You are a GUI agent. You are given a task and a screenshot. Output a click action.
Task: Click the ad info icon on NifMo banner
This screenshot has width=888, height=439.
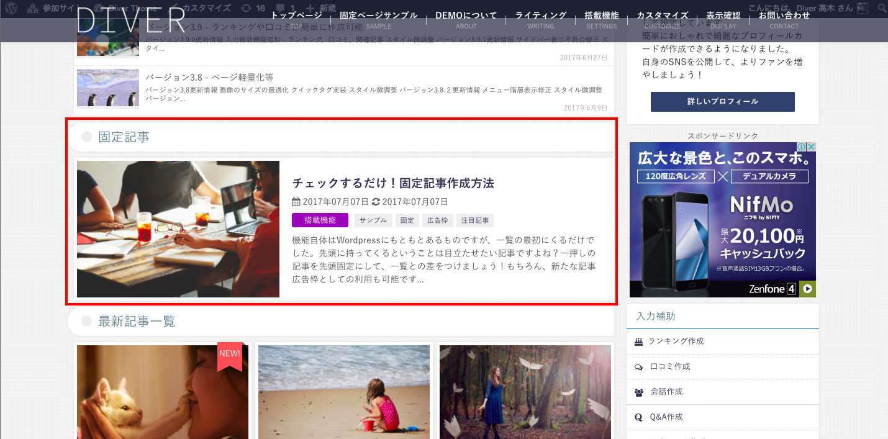pyautogui.click(x=802, y=147)
